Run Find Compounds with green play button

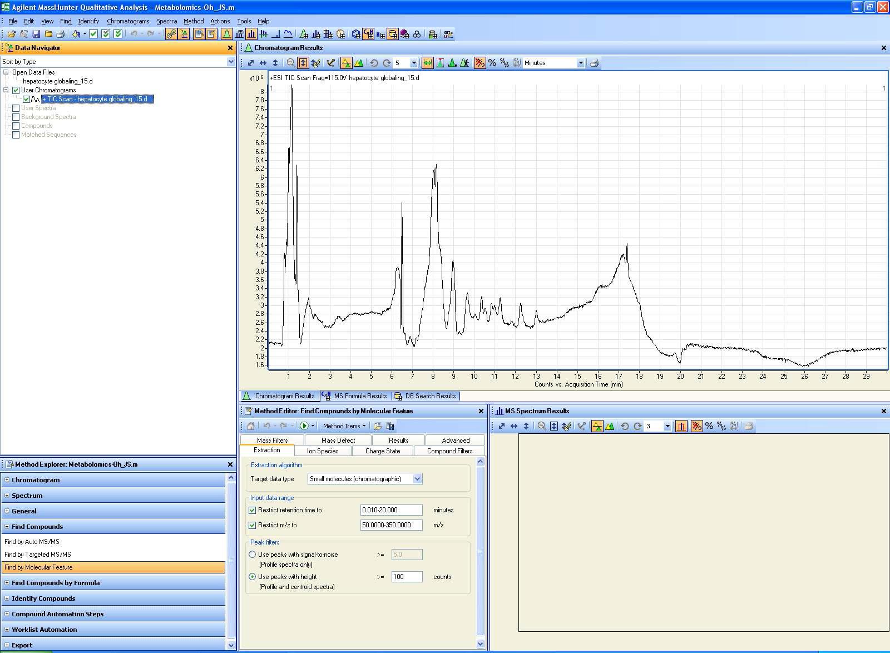pyautogui.click(x=304, y=426)
